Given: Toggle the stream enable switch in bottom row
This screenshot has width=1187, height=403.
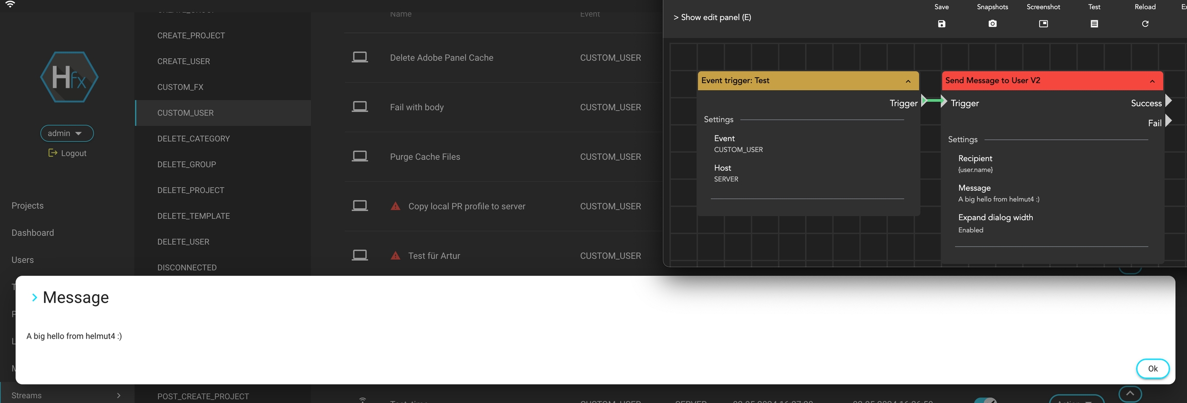Looking at the screenshot, I should [985, 400].
